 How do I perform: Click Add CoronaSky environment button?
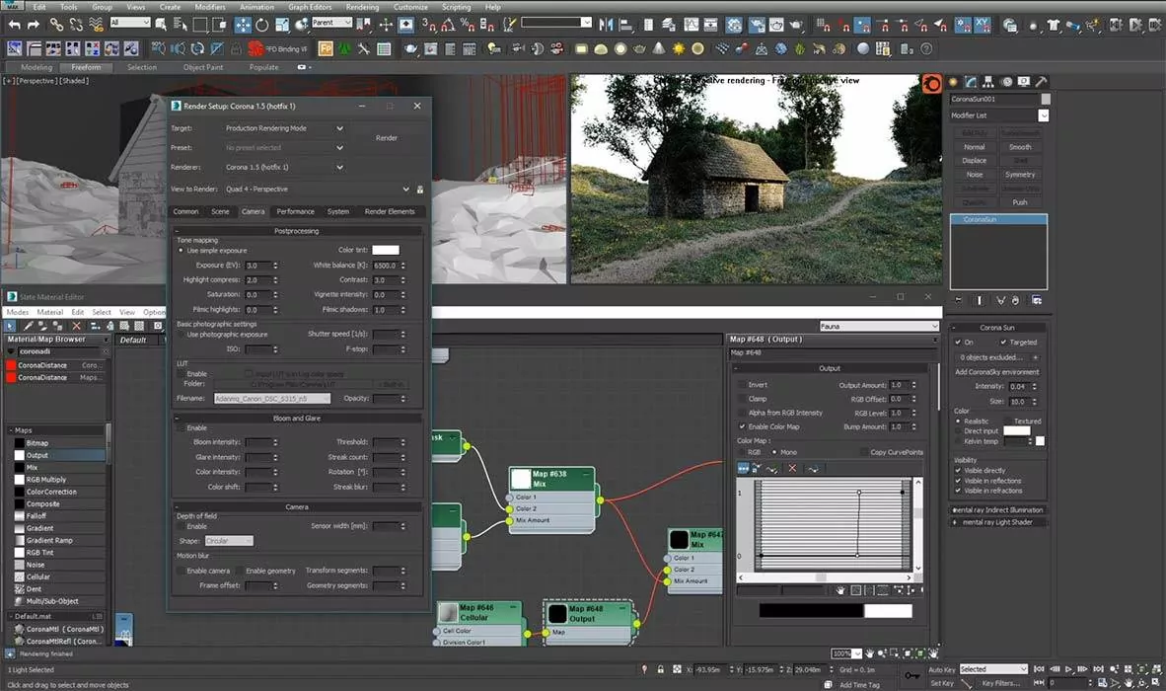click(996, 372)
